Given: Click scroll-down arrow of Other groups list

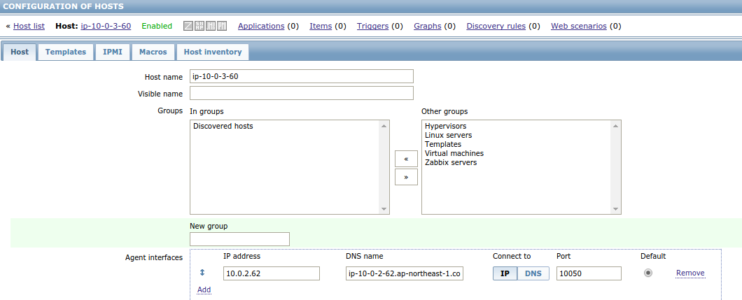Looking at the screenshot, I should point(615,209).
